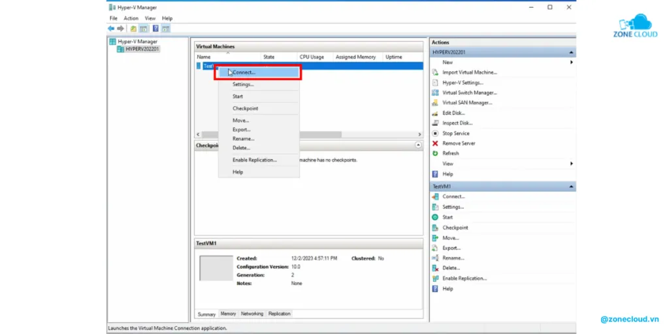The width and height of the screenshot is (669, 334).
Task: Go back with the blue Back arrow
Action: tap(111, 29)
